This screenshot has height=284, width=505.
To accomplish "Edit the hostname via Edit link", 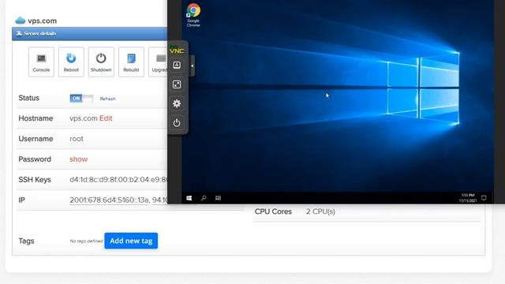I will tap(106, 118).
